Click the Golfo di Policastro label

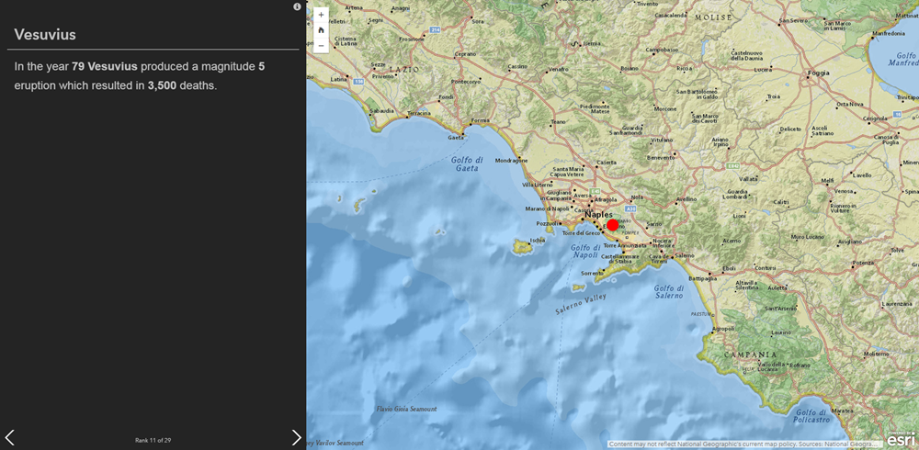point(813,417)
